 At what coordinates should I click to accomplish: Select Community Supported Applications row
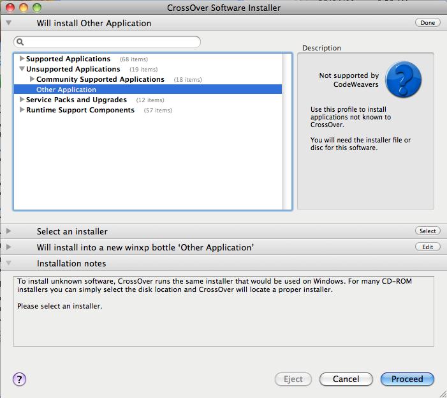tap(148, 79)
